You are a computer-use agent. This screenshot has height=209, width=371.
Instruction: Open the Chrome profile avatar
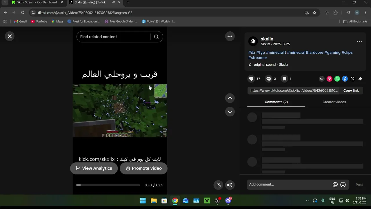click(x=357, y=12)
